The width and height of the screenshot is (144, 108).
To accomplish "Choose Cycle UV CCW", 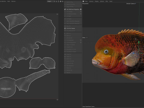I will click(73, 61).
